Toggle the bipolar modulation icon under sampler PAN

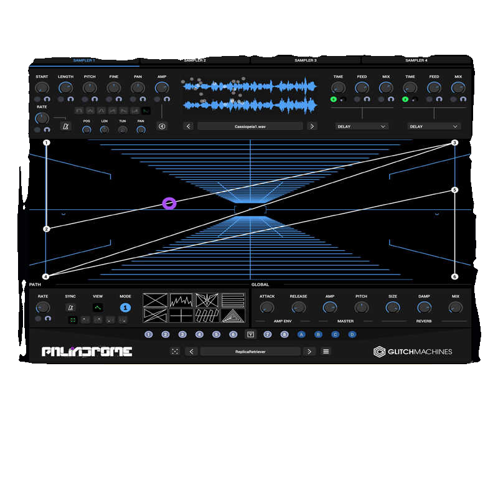pos(143,100)
